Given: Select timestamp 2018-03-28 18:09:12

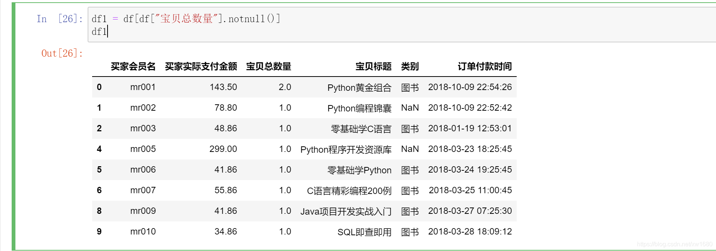Looking at the screenshot, I should pos(470,231).
